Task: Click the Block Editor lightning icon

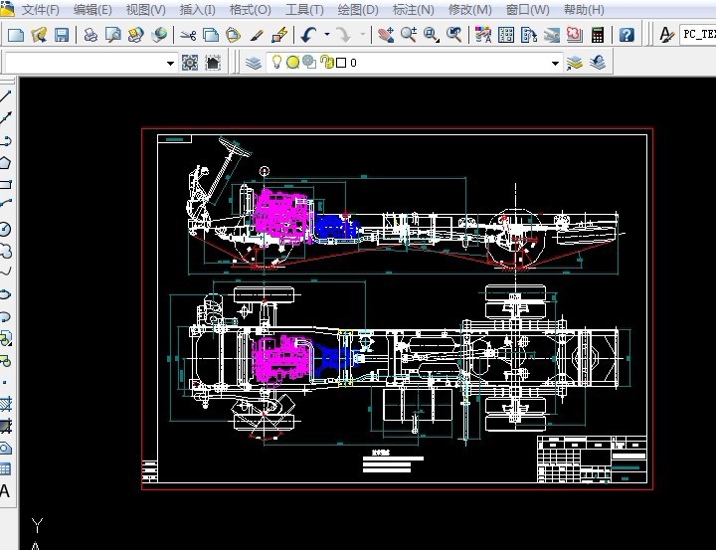Action: tap(279, 35)
